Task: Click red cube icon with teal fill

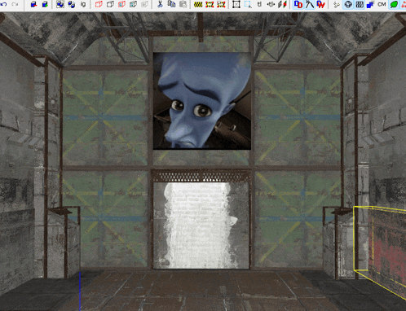Action: [121, 4]
